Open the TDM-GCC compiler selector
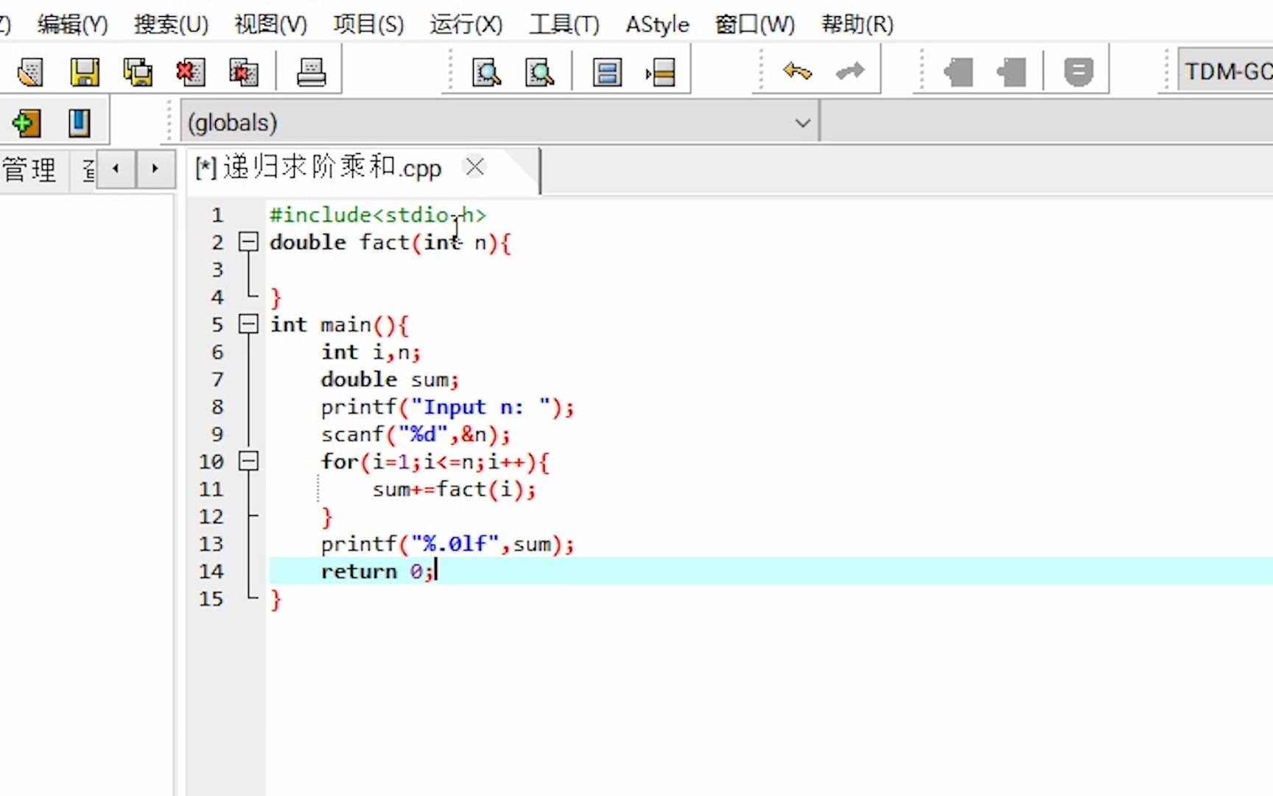Image resolution: width=1273 pixels, height=796 pixels. (1226, 71)
